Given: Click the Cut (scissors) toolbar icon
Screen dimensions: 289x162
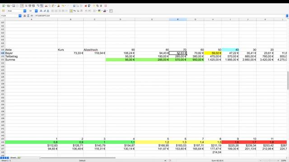Looking at the screenshot, I should (46, 6).
